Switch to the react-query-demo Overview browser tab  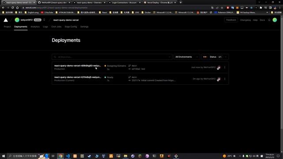click(89, 3)
